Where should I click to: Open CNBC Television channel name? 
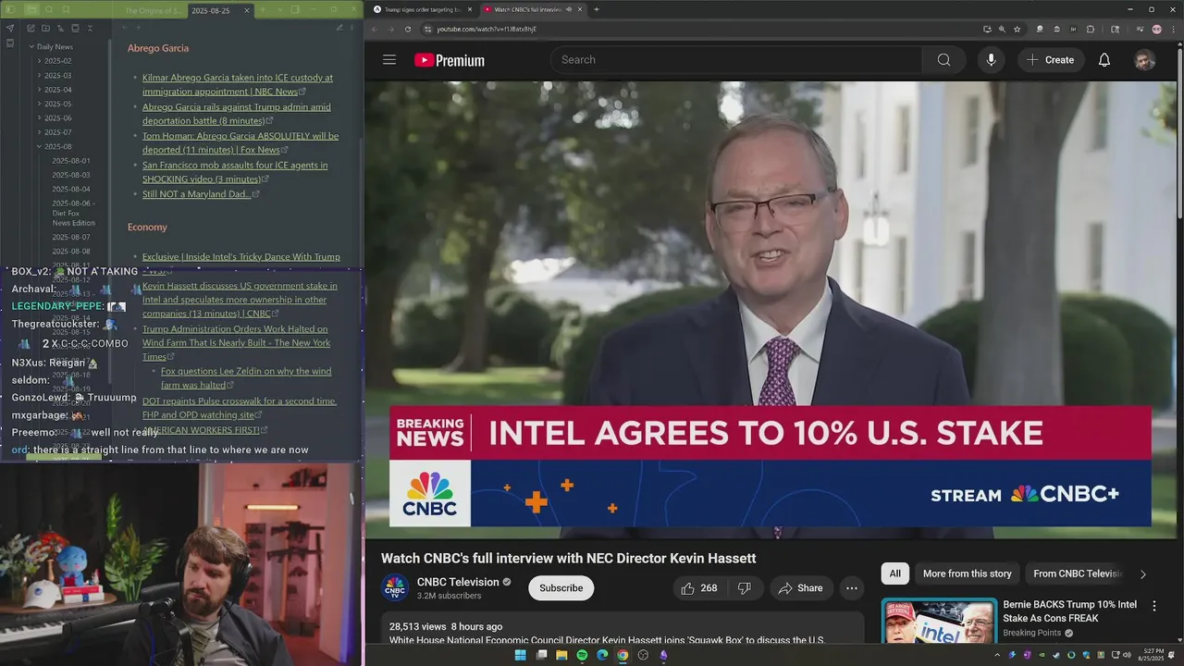pos(458,582)
